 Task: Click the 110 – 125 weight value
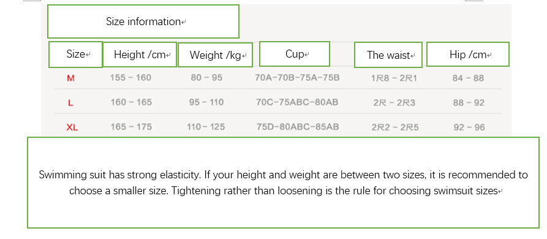206,127
